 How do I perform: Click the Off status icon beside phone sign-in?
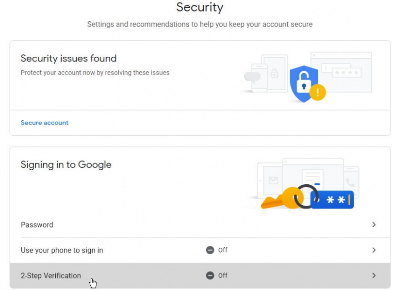coord(210,250)
